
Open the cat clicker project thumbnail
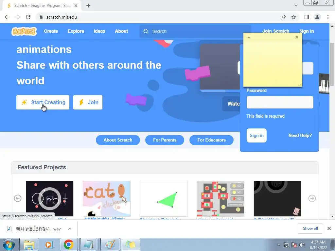point(107,199)
